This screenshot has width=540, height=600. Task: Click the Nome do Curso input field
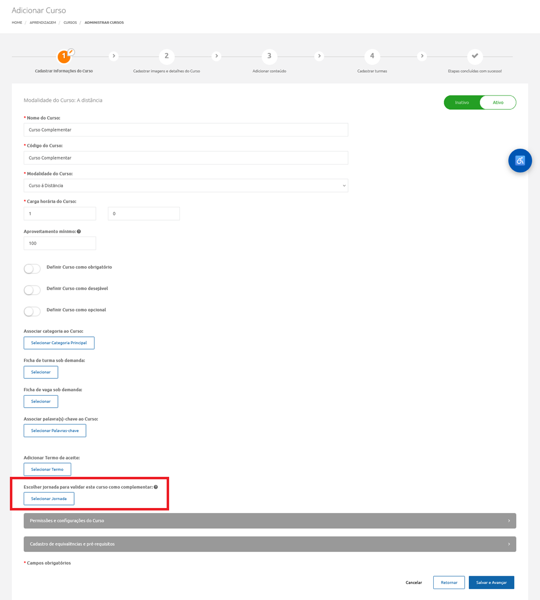185,130
